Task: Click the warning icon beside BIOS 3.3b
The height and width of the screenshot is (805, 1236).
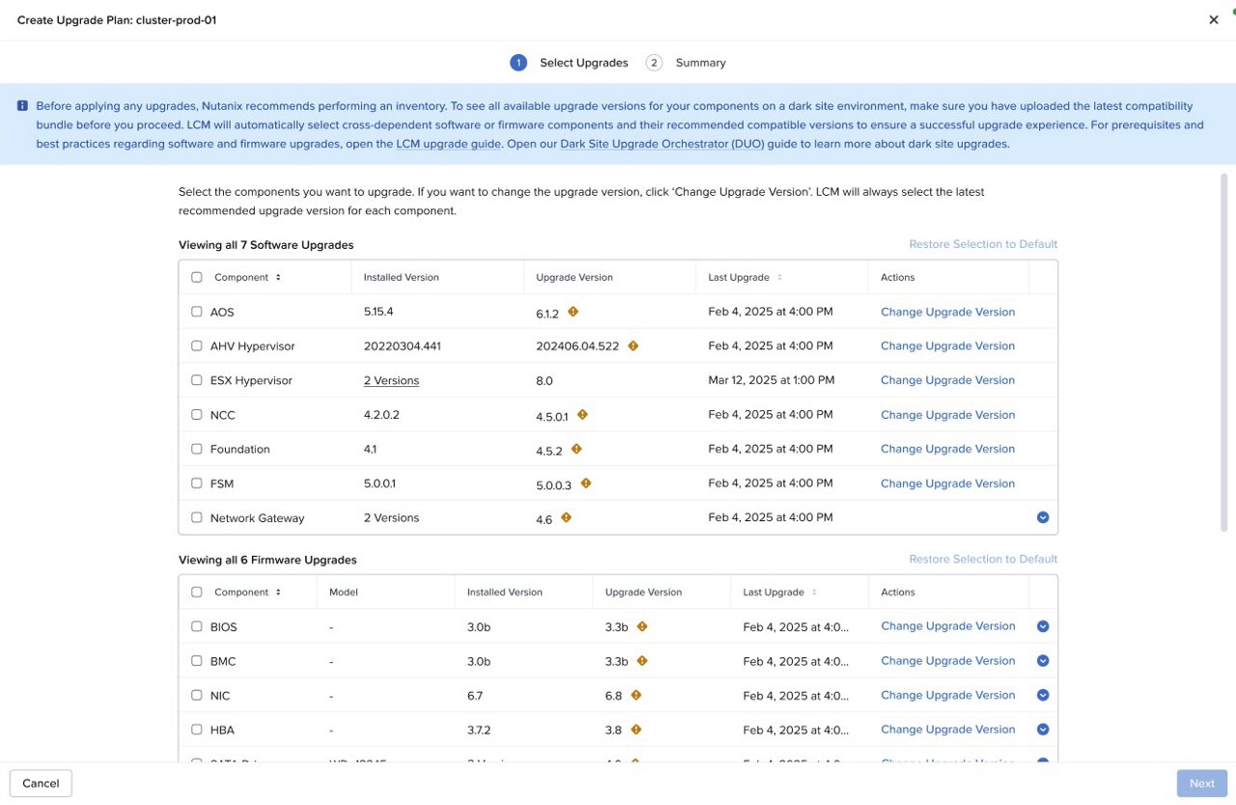Action: point(642,626)
